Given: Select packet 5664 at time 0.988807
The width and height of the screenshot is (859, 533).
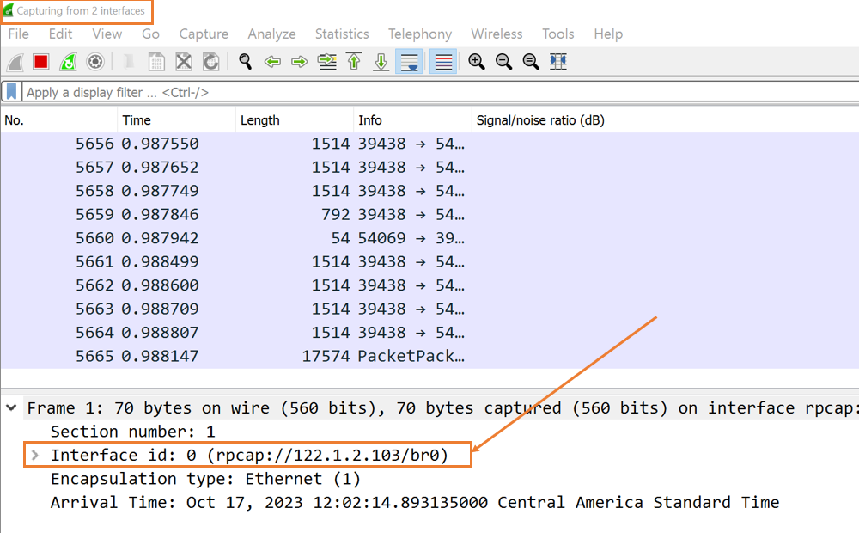Looking at the screenshot, I should tap(429, 333).
